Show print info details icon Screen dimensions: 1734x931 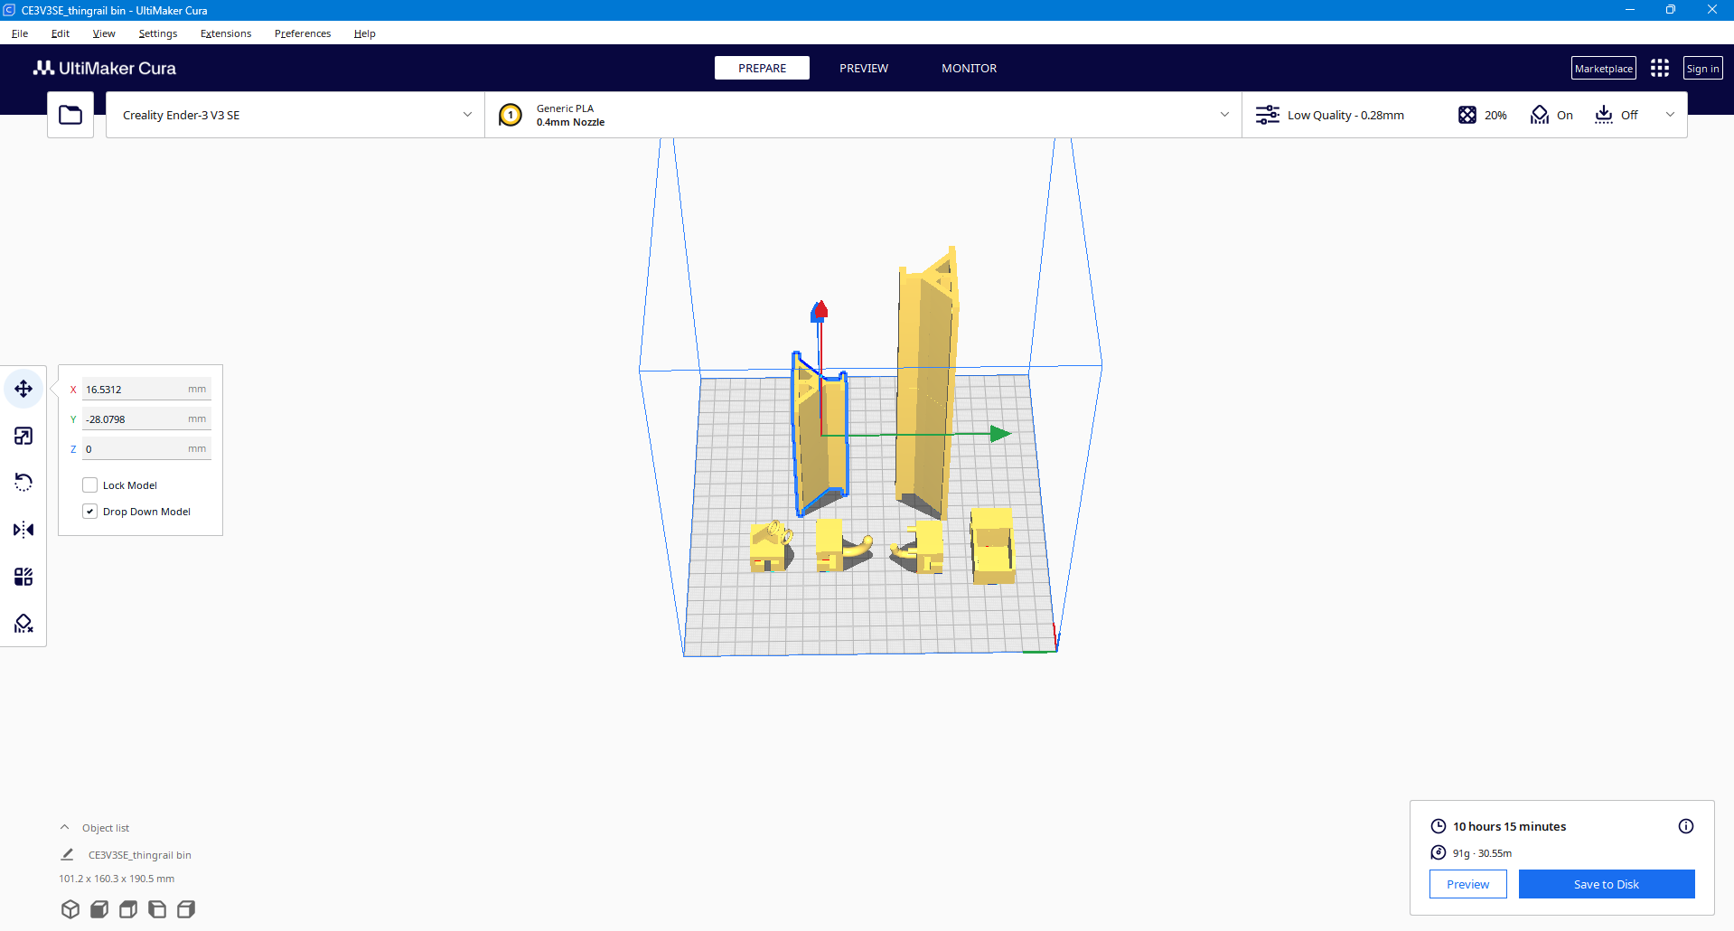pos(1686,826)
